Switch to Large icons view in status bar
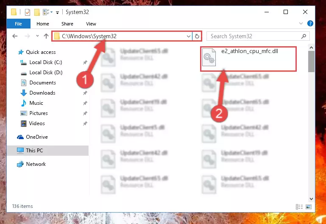Viewport: 326px width, 224px height. [x=309, y=207]
